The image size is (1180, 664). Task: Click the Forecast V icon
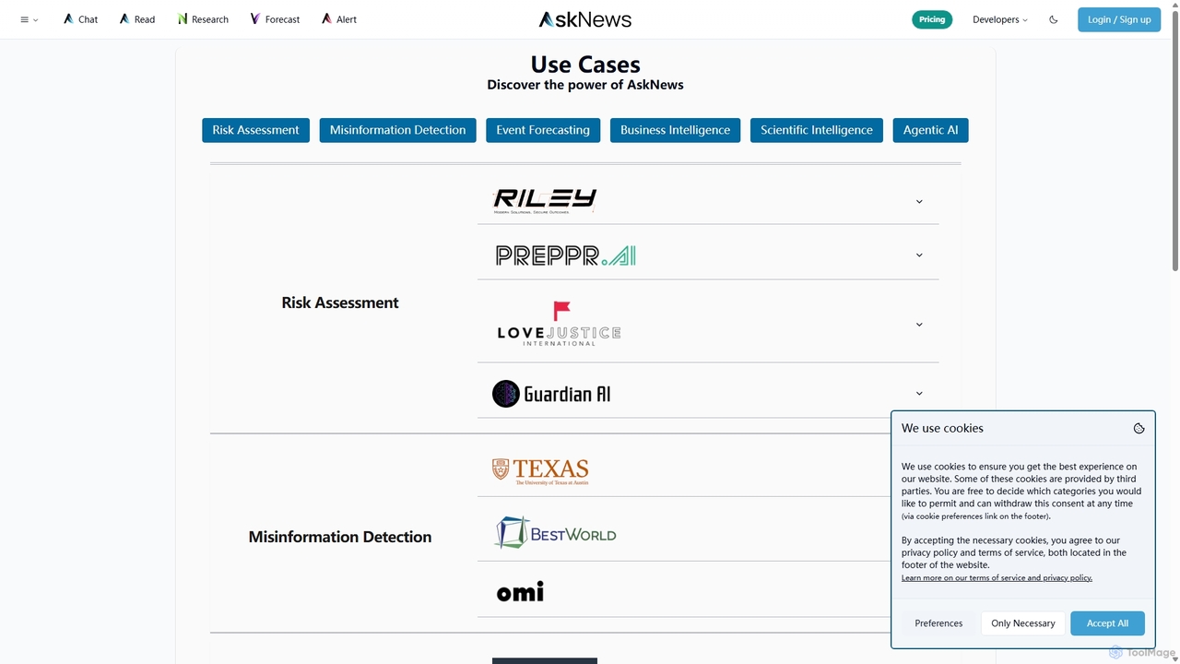pyautogui.click(x=255, y=18)
